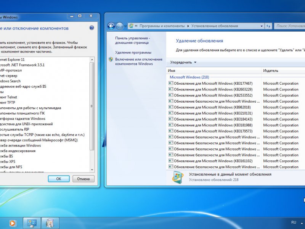Click shield icon beside Windows components link
305x229 pixels.
point(111,60)
